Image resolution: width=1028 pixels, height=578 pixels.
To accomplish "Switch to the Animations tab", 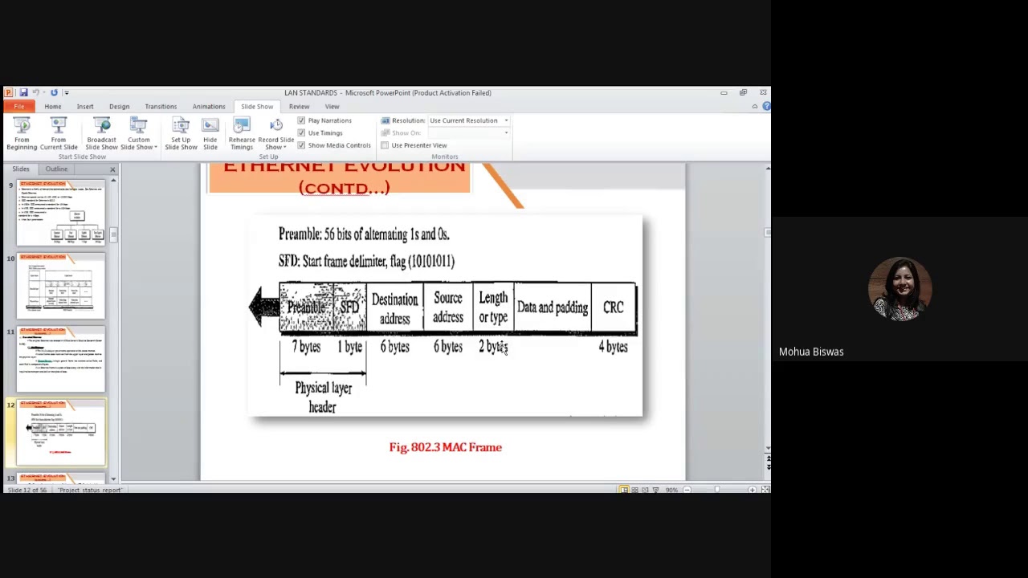I will pos(209,107).
